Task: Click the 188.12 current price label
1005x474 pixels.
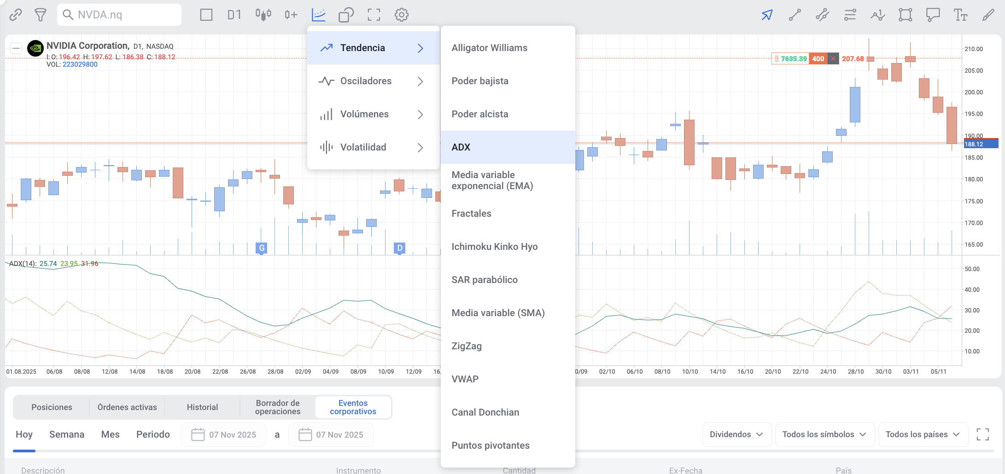Action: point(981,144)
